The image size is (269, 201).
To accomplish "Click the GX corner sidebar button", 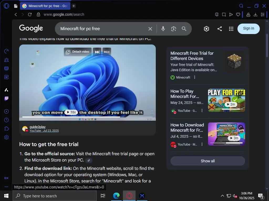I will coord(6,178).
